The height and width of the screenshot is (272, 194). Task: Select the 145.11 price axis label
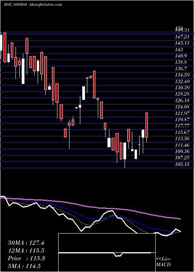(182, 43)
